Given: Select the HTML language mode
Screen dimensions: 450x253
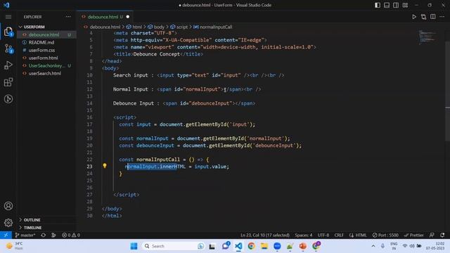Looking at the screenshot, I should point(358,235).
